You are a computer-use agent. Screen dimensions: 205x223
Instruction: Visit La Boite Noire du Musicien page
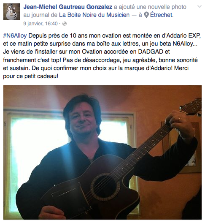click(x=94, y=15)
